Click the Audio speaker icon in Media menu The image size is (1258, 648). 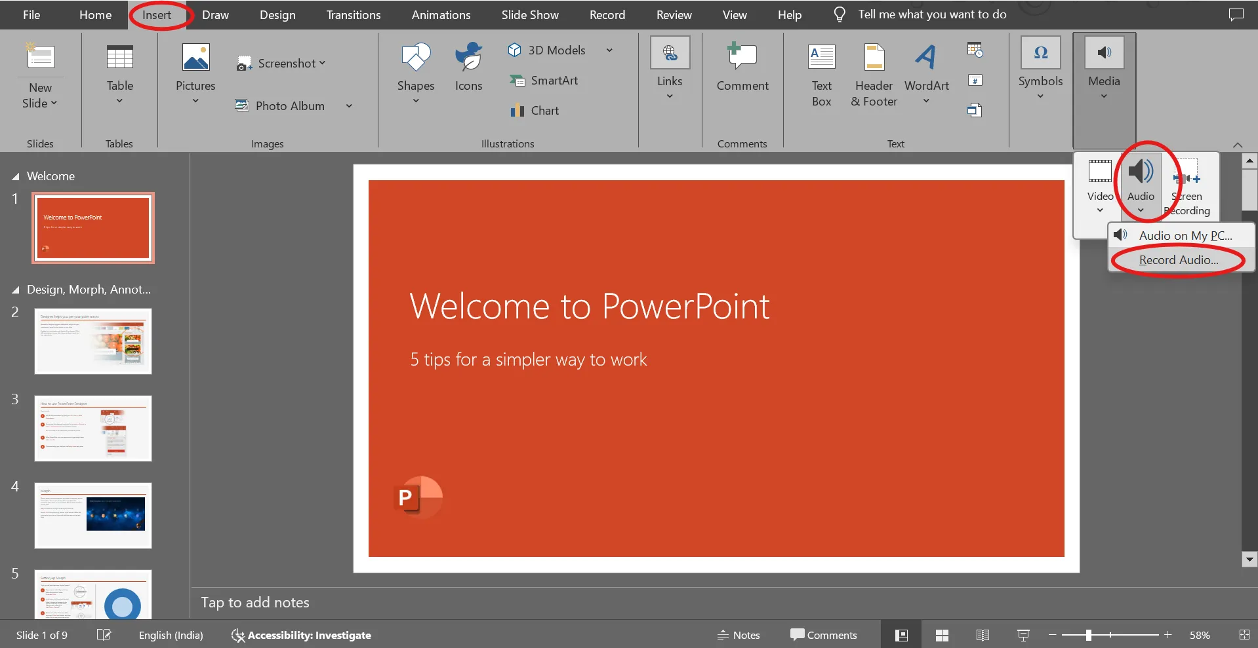click(x=1141, y=172)
